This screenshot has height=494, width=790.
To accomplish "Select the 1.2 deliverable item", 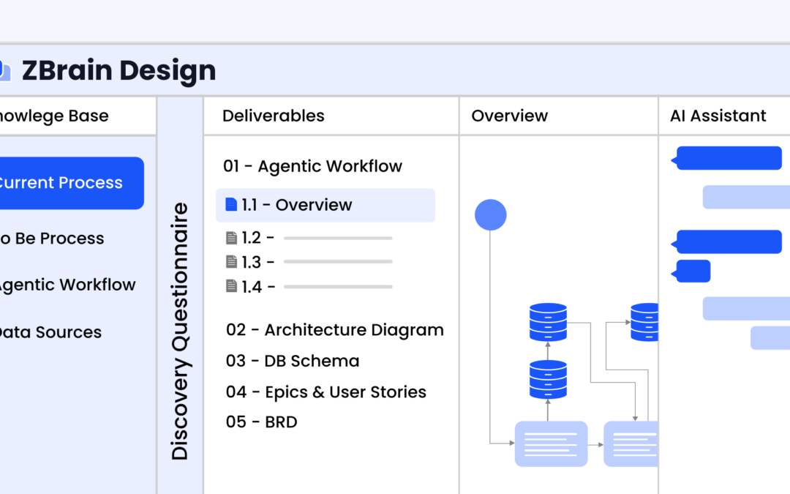I will coord(309,238).
